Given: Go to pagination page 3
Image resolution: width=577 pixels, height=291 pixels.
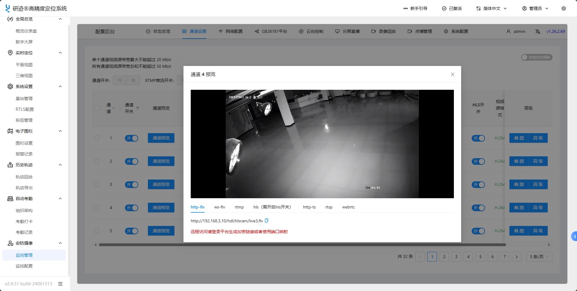Looking at the screenshot, I should coord(456,257).
